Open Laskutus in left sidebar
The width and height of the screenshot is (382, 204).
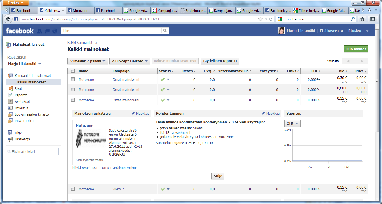click(21, 108)
